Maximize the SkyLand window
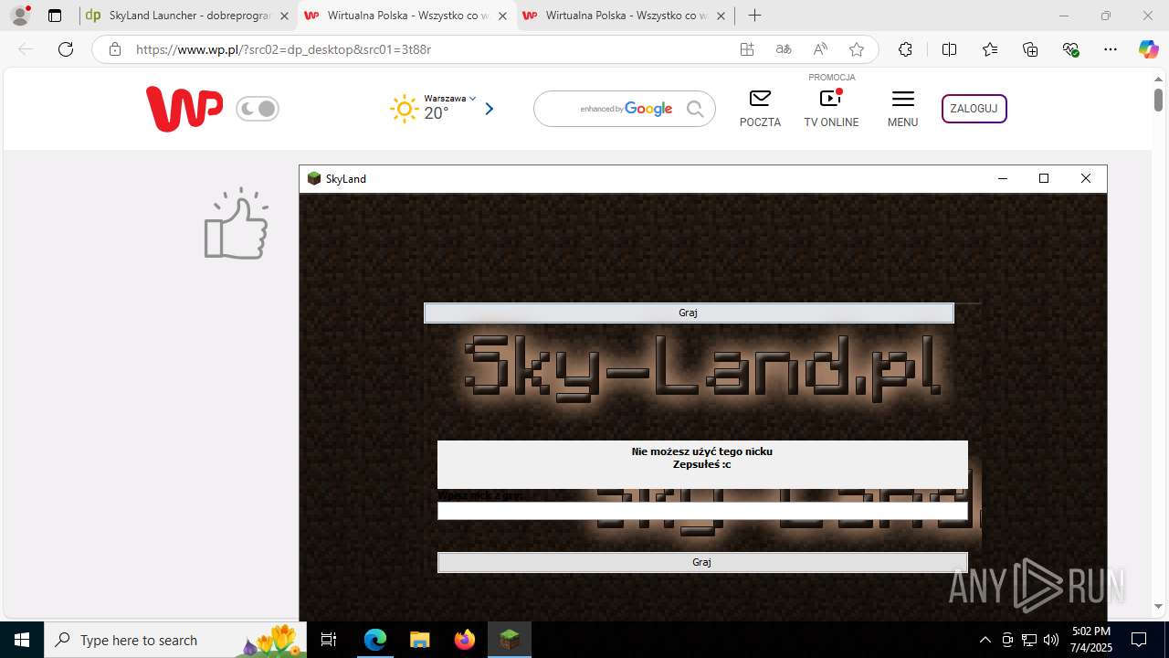Viewport: 1169px width, 658px height. 1044,178
